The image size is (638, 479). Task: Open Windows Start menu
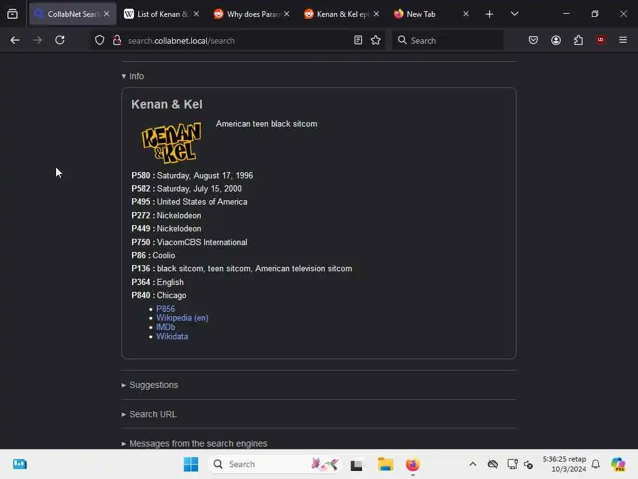[x=191, y=464]
